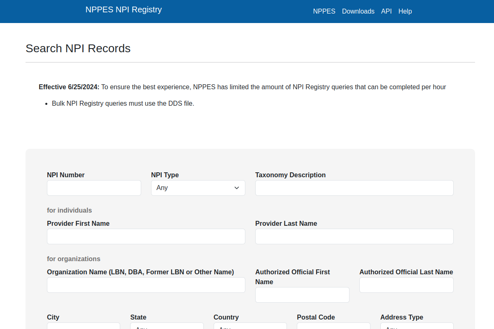The height and width of the screenshot is (329, 494).
Task: Go to the NPPES nav link
Action: [324, 12]
